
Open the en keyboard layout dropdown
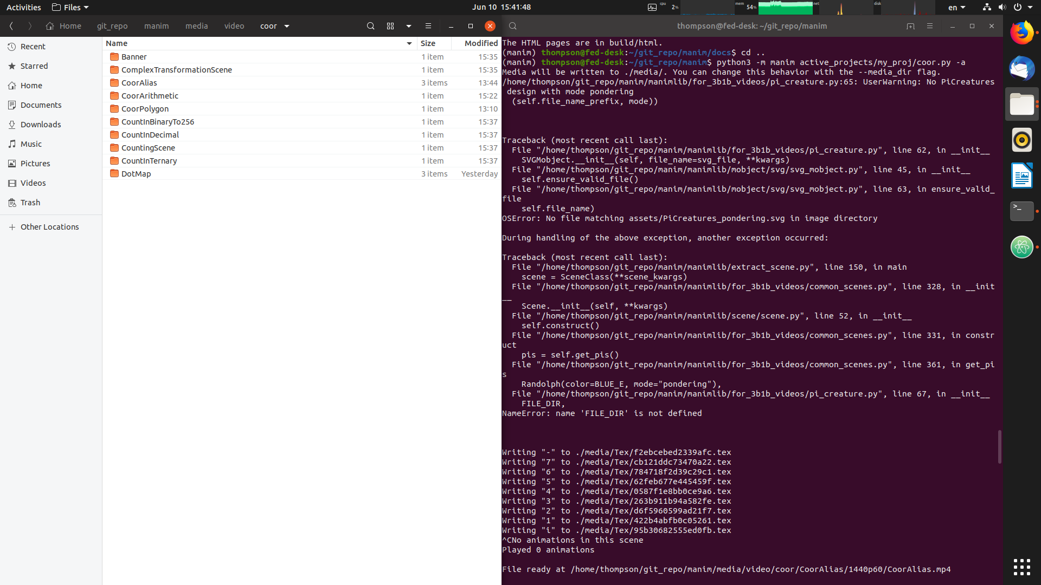pos(956,7)
